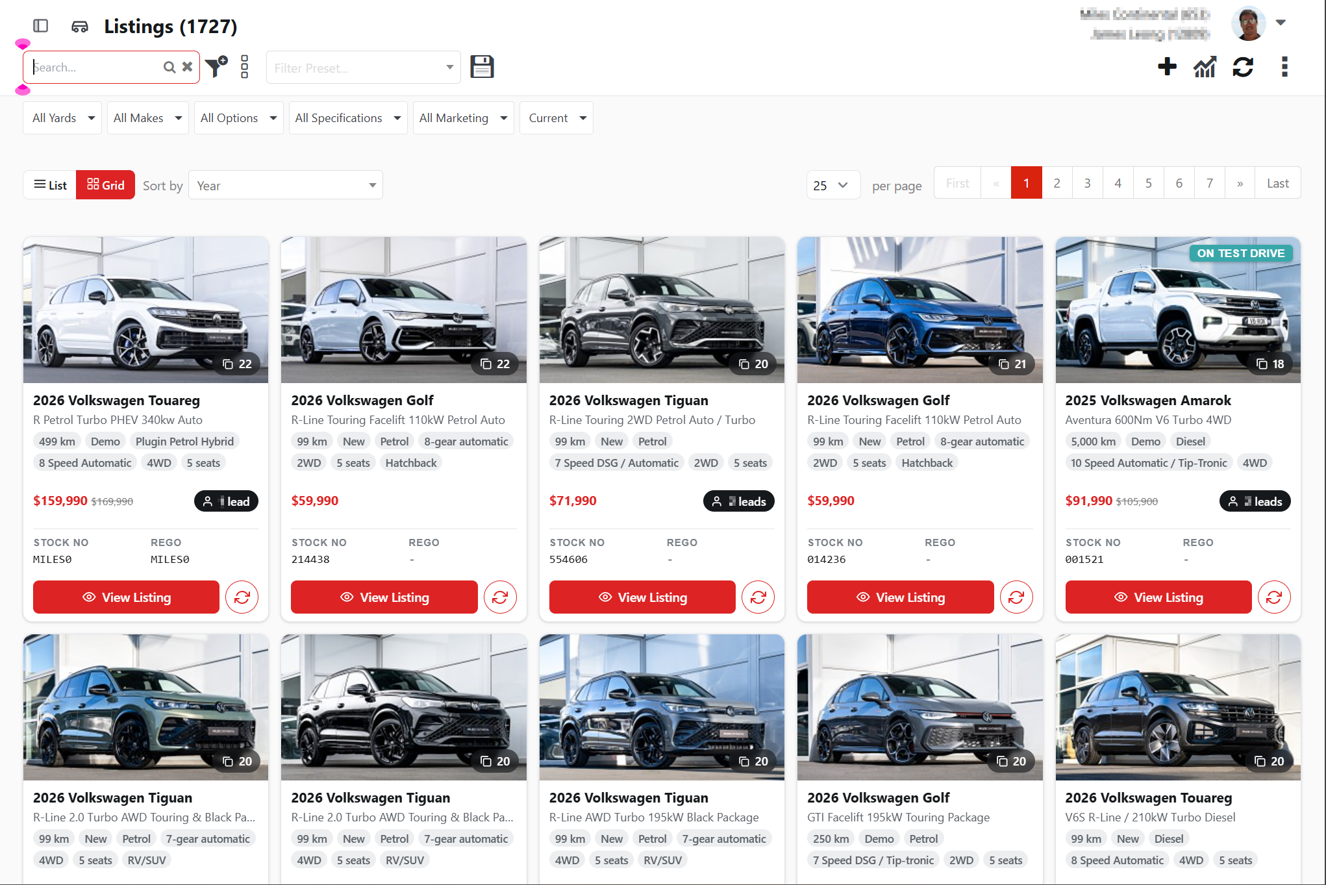Screen dimensions: 1326x885
Task: Open the Sort by Year dropdown
Action: tap(286, 186)
